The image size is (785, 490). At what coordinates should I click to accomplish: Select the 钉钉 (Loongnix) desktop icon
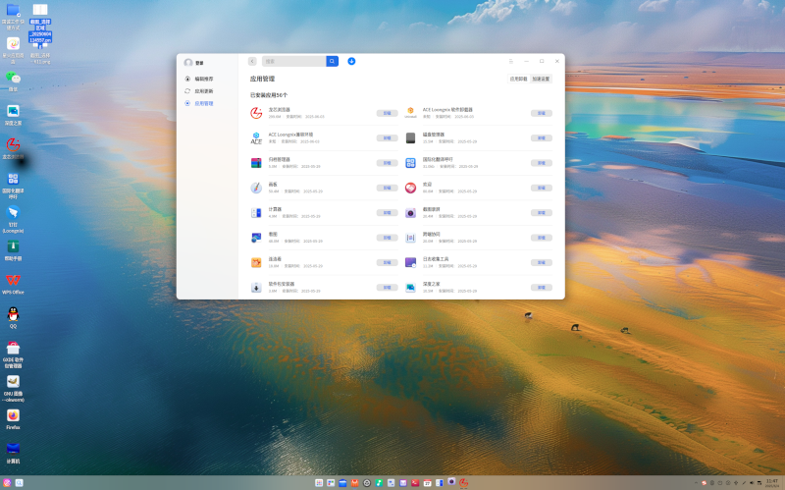click(13, 219)
